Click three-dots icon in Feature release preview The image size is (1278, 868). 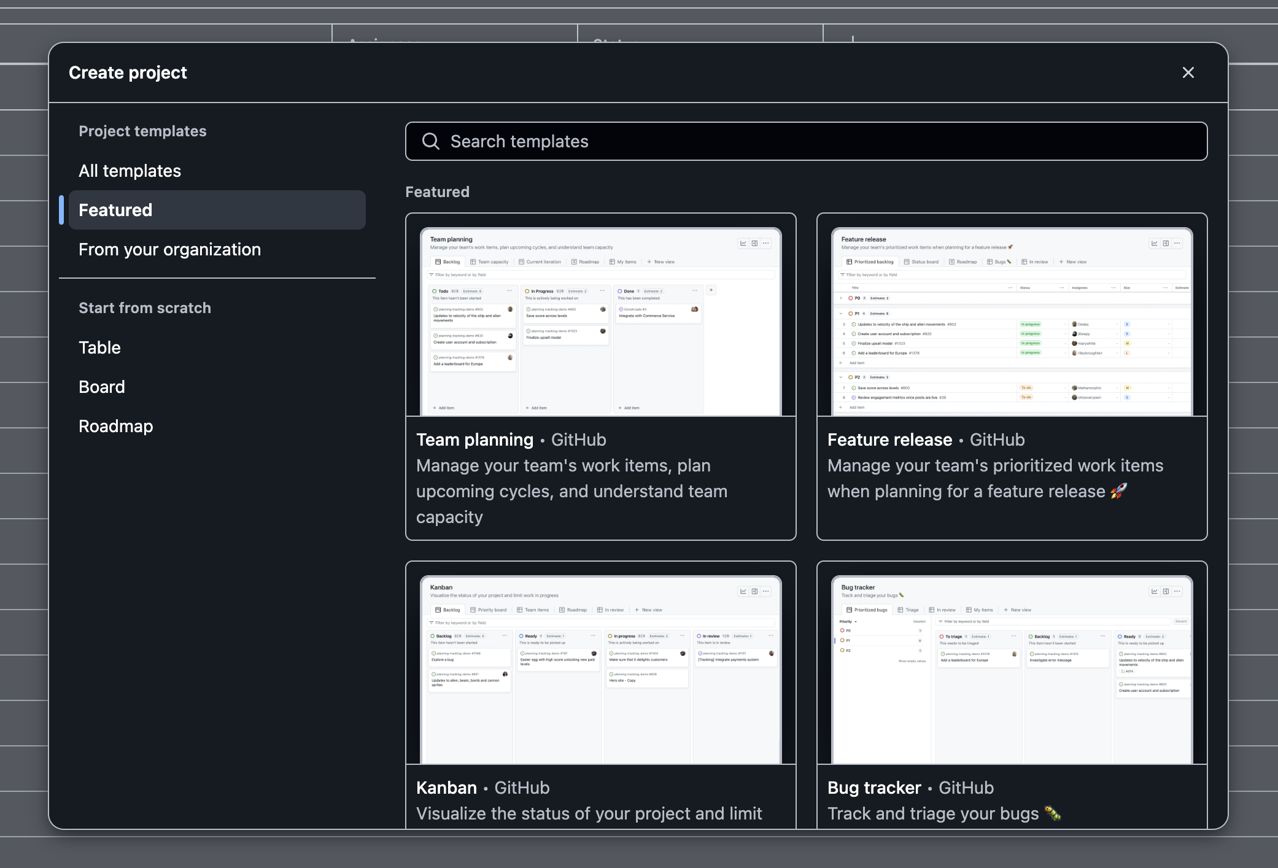coord(1177,243)
